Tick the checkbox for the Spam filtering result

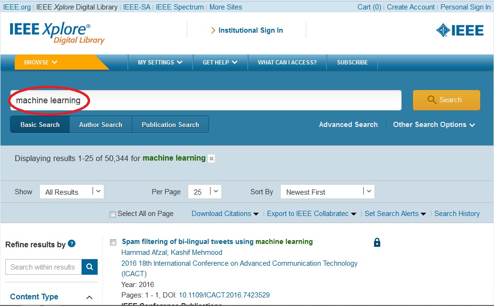(x=113, y=242)
